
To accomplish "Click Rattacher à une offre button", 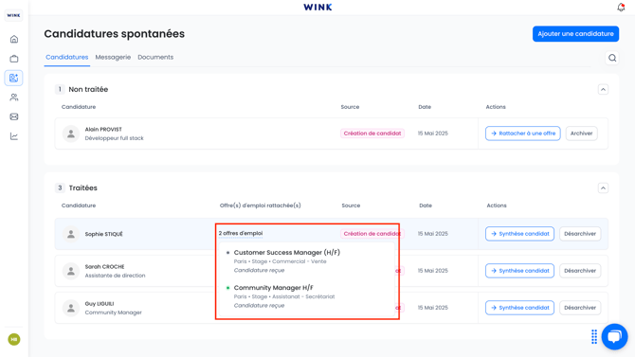I will [x=523, y=134].
